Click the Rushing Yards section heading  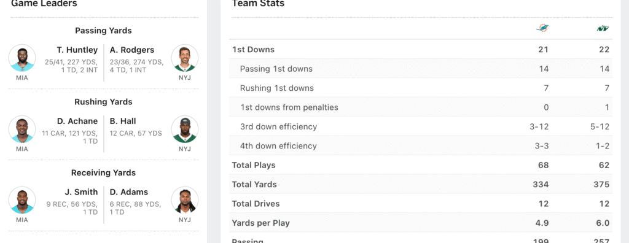click(103, 102)
